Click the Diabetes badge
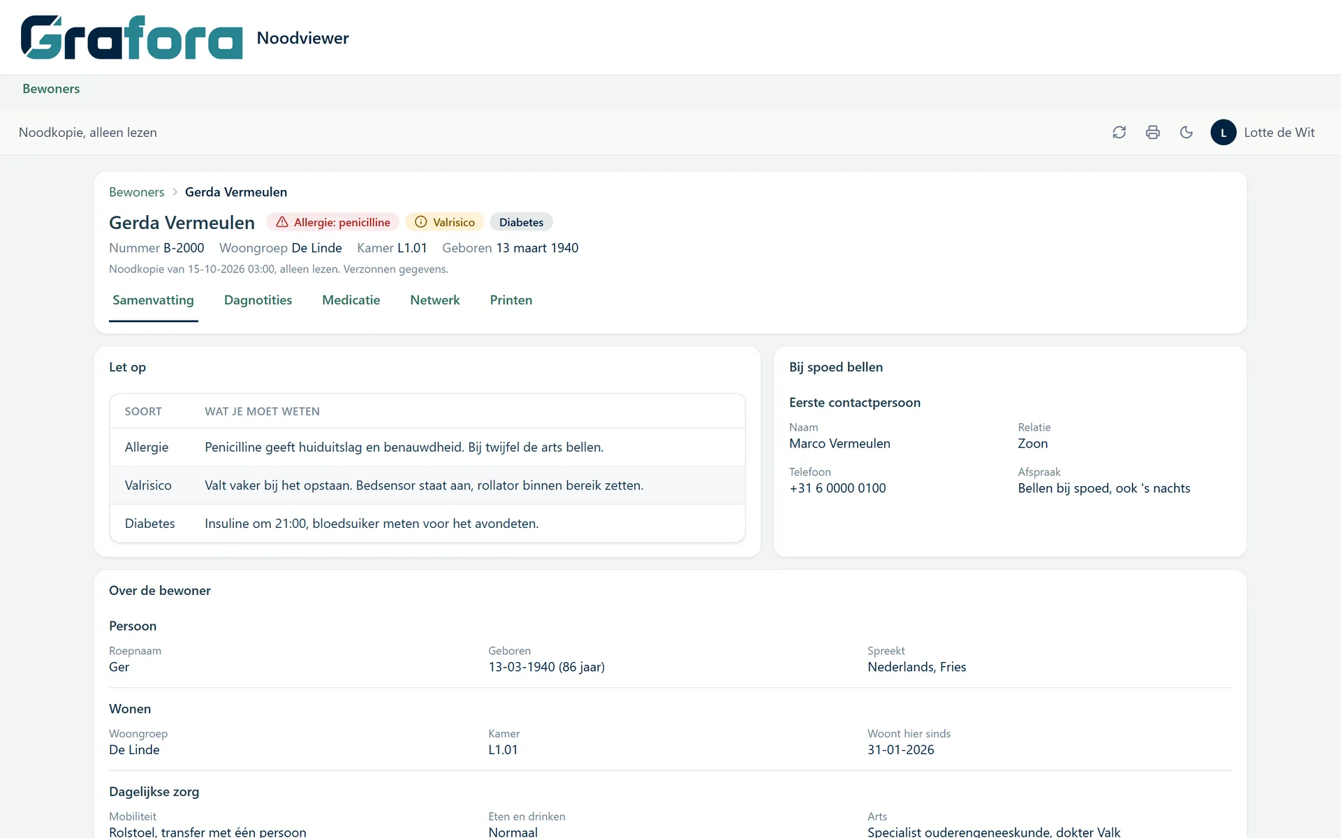1341x838 pixels. click(521, 222)
